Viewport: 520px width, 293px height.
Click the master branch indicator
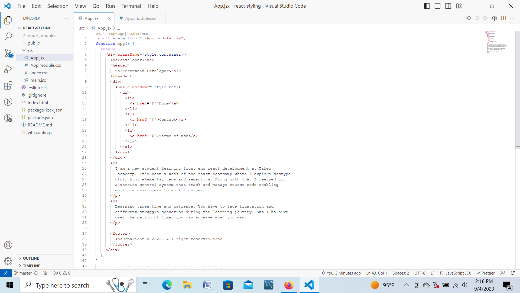(23, 273)
